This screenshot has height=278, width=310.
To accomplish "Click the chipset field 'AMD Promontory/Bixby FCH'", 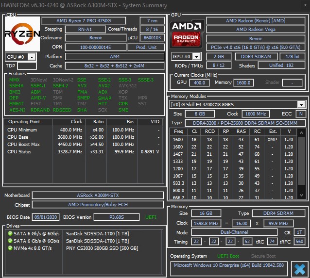I will click(x=98, y=205).
